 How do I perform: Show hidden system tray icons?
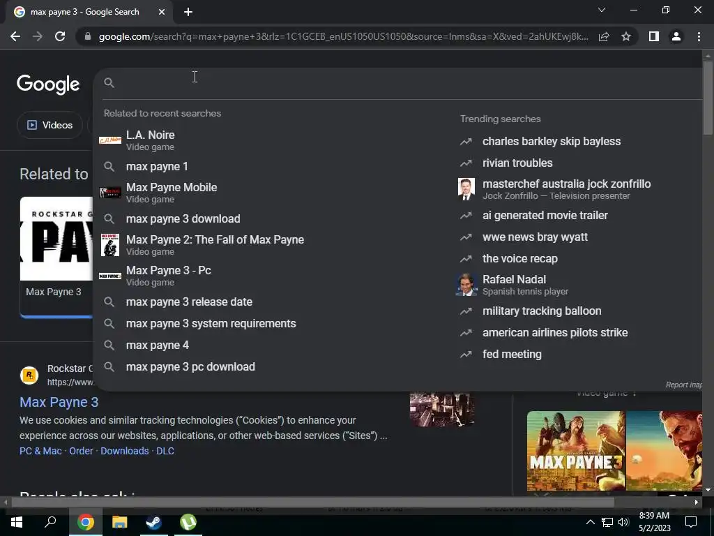[590, 522]
